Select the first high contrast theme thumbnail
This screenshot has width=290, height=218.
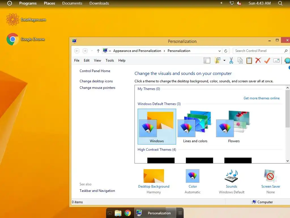[x=161, y=160]
